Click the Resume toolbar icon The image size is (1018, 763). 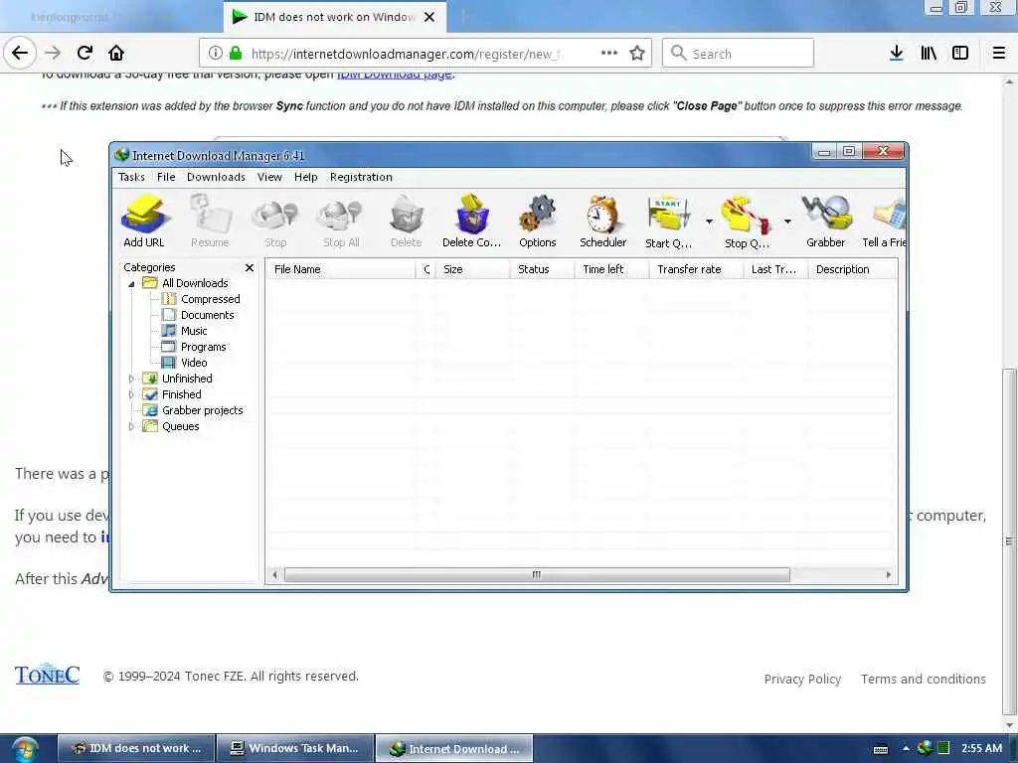point(210,221)
